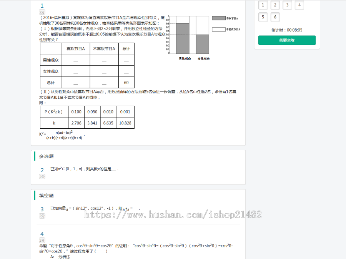Click the 不喜欢节目A column header cell
346x259 pixels.
click(104, 49)
